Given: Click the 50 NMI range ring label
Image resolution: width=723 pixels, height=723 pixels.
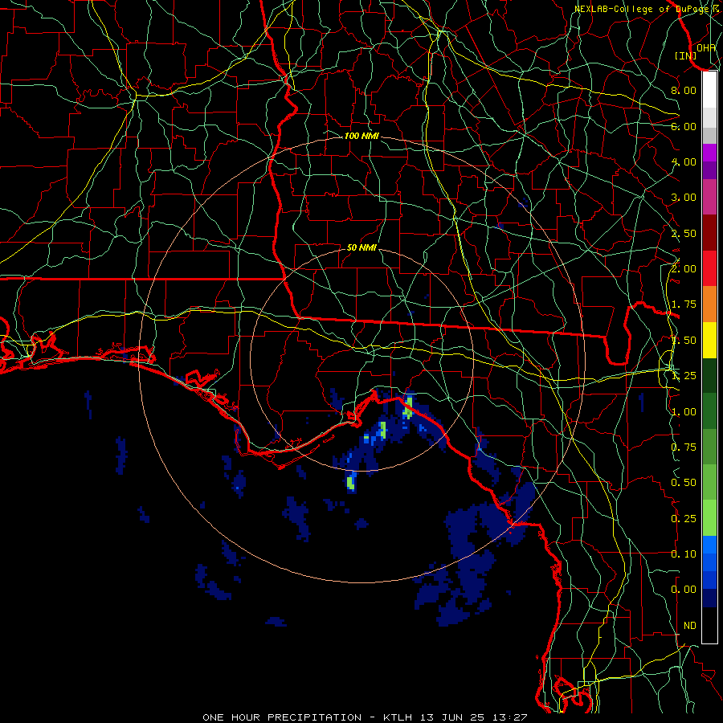Looking at the screenshot, I should pos(361,247).
